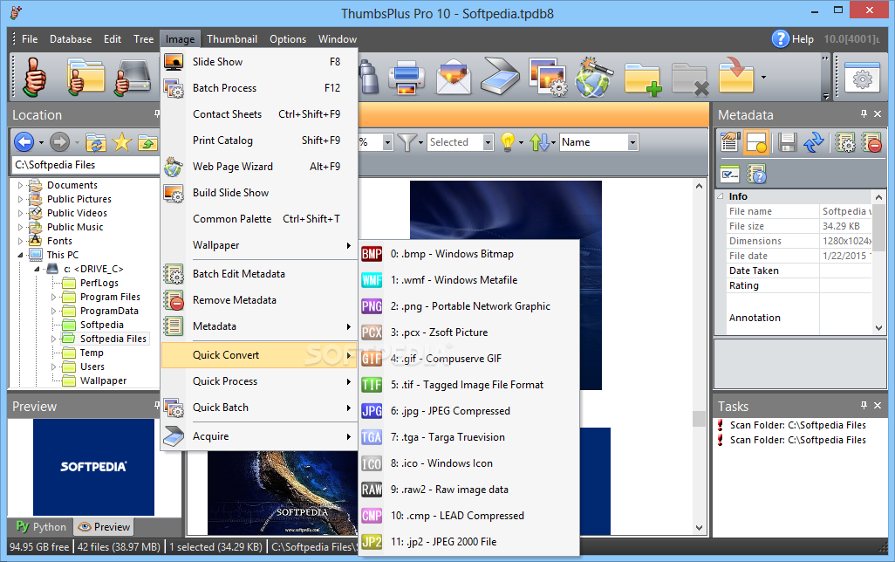Screen dimensions: 895x562
Task: Click the Metadata scrollbar down arrow
Action: [x=878, y=328]
